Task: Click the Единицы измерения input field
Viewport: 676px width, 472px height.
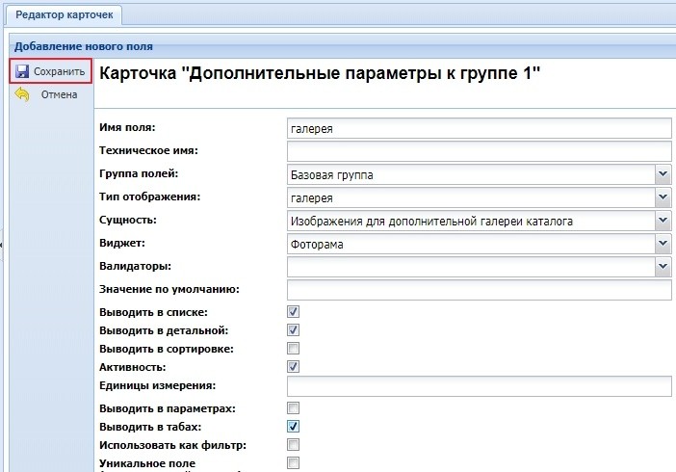Action: [479, 386]
